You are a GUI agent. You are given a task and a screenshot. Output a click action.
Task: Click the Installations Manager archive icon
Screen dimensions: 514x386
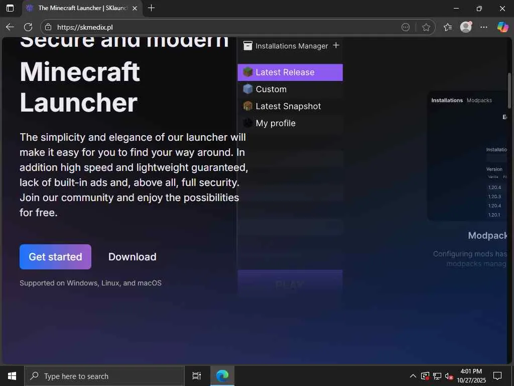pyautogui.click(x=248, y=46)
